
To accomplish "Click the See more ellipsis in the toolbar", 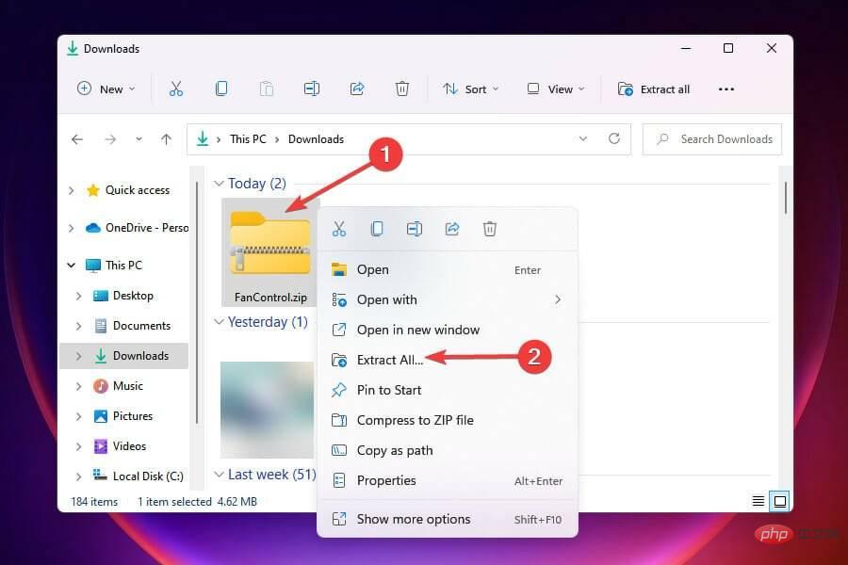I will coord(726,89).
